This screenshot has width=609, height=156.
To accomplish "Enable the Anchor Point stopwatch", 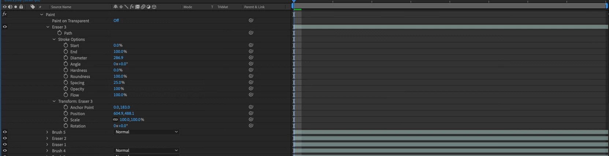I will (x=66, y=107).
